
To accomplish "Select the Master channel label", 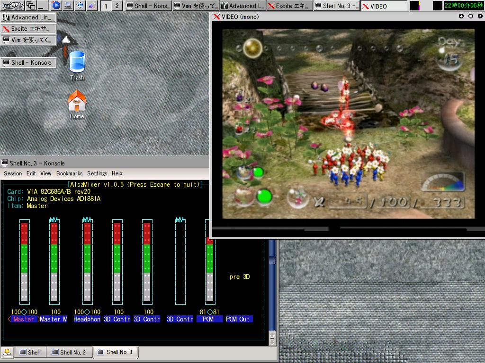I will pyautogui.click(x=24, y=319).
